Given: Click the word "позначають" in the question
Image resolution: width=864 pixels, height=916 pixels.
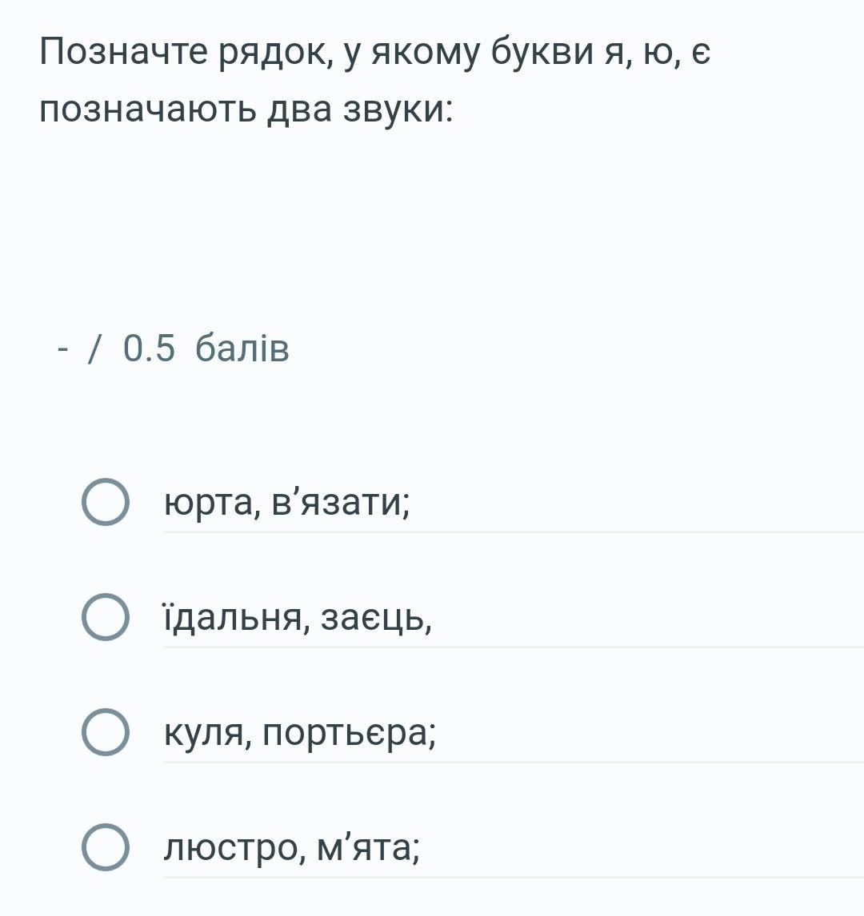Looking at the screenshot, I should [148, 110].
